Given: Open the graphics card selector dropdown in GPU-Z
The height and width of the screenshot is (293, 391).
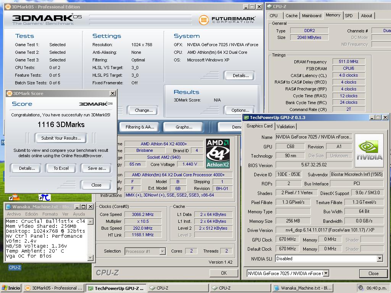Looking at the screenshot, I should point(326,273).
